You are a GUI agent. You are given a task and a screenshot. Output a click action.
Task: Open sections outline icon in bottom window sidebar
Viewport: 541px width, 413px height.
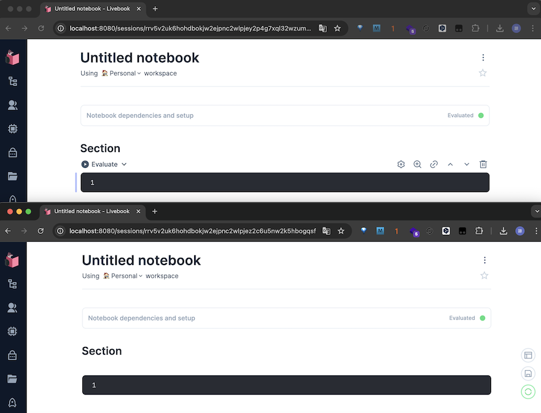[13, 284]
